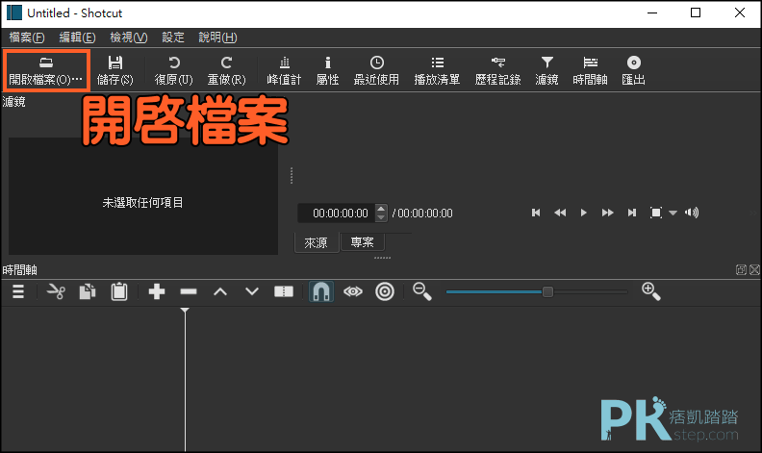Minimize the Shotcut window

[x=652, y=13]
